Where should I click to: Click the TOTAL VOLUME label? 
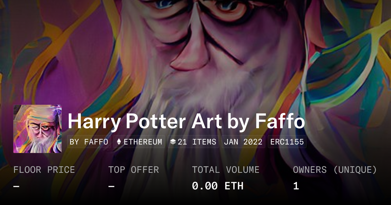tap(225, 170)
